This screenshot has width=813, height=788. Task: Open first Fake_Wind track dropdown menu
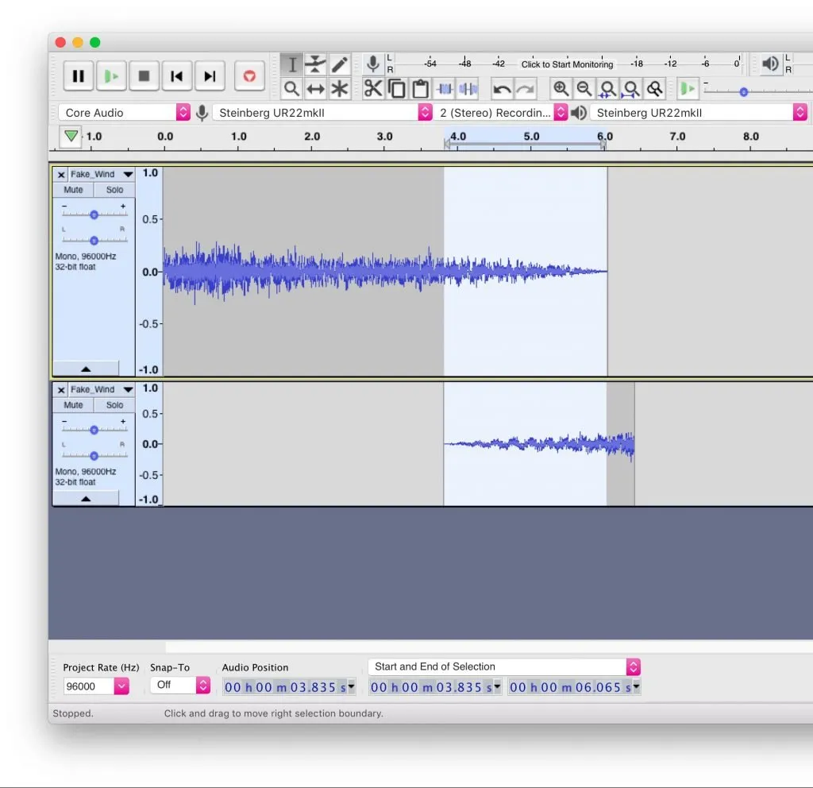pos(128,174)
